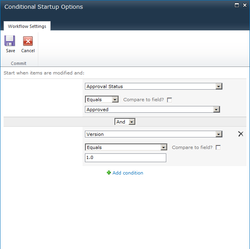This screenshot has height=249, width=250.
Task: Click the Start when items are modified text
Action: (44, 73)
